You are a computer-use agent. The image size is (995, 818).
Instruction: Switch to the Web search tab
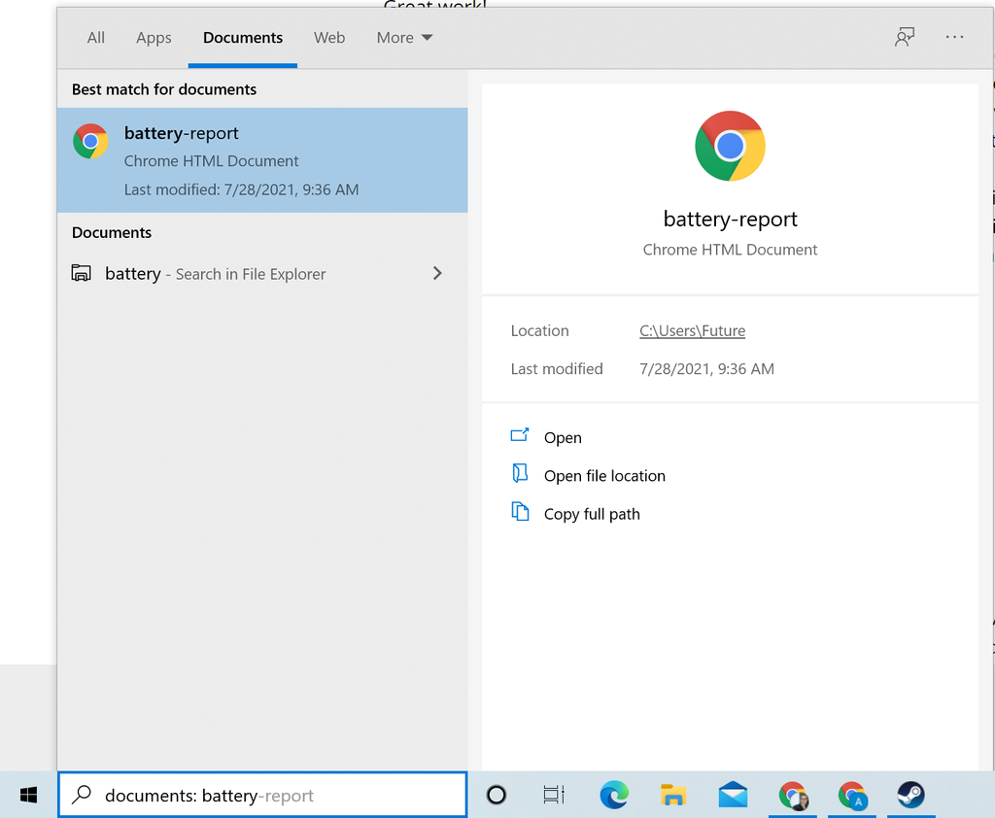tap(329, 38)
